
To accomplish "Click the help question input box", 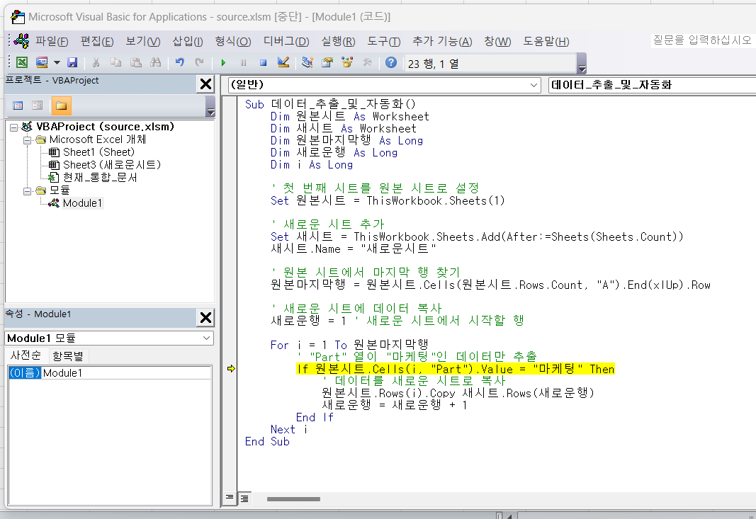I will tap(702, 40).
